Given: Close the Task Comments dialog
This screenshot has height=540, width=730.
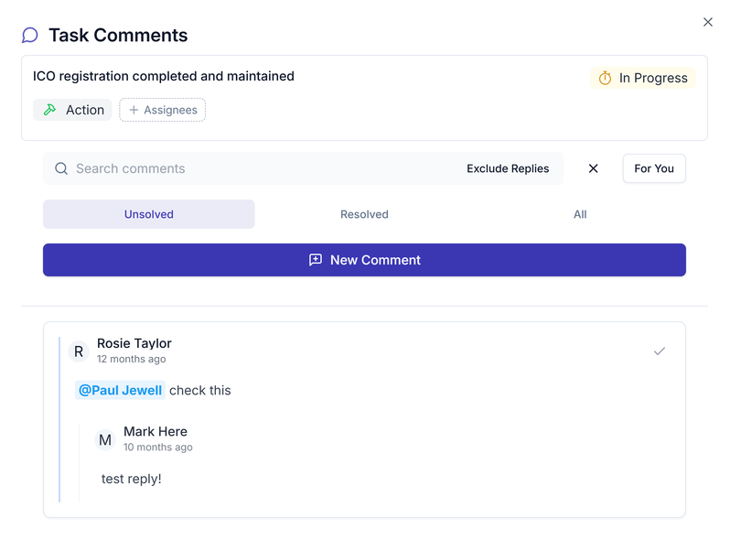Looking at the screenshot, I should tap(708, 22).
